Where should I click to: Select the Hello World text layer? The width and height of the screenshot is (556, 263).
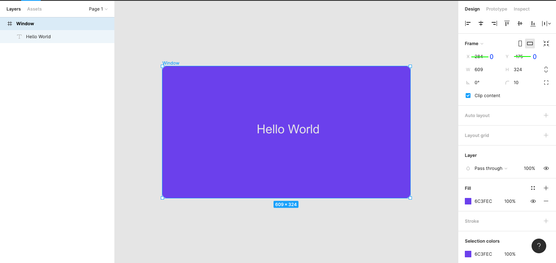click(x=38, y=36)
